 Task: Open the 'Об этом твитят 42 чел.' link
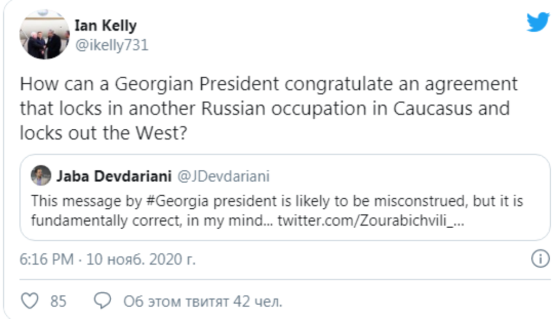click(x=203, y=301)
